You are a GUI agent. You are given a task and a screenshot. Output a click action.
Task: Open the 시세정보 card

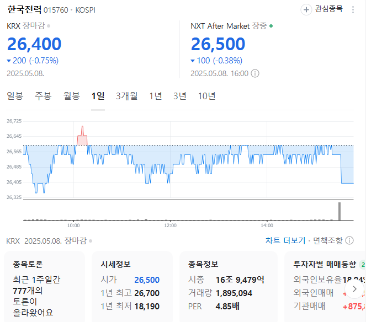click(132, 287)
